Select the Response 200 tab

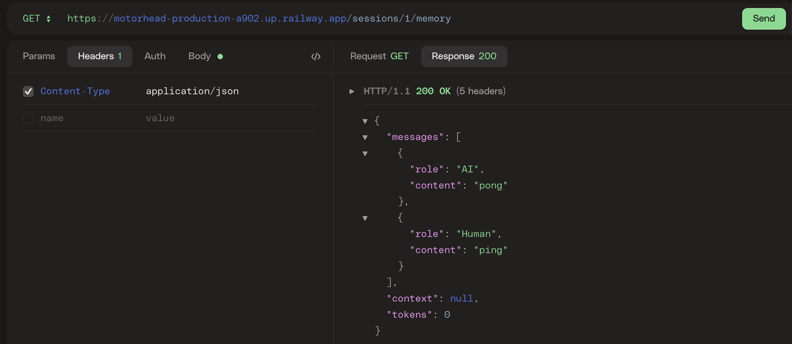pyautogui.click(x=464, y=56)
